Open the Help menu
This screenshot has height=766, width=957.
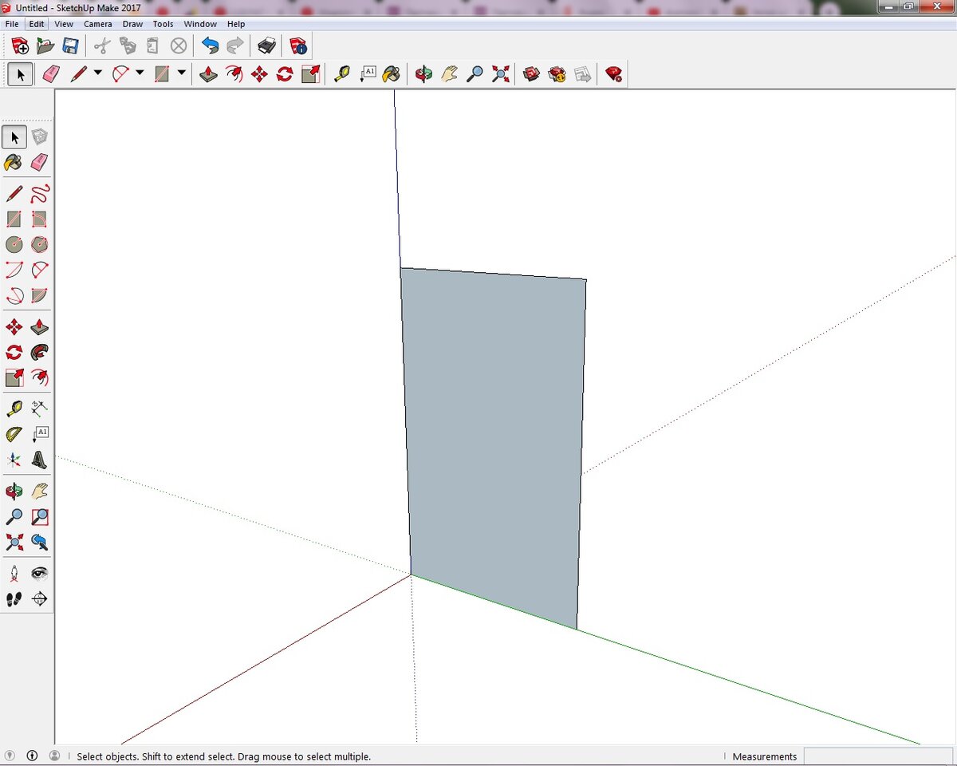(236, 24)
